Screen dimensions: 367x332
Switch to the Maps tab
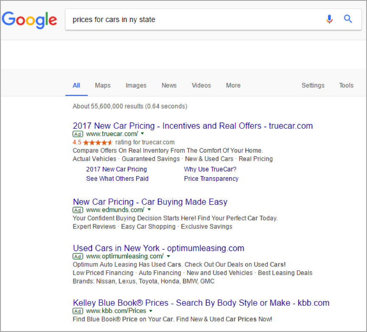coord(103,85)
